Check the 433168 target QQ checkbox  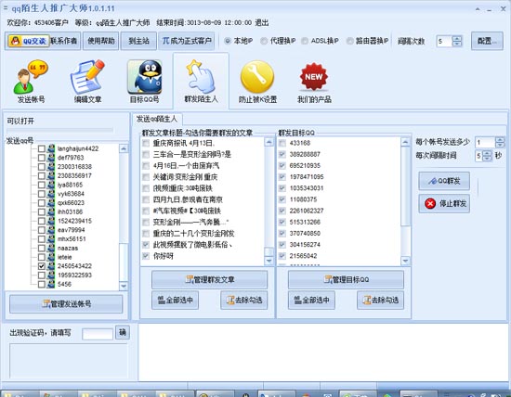(282, 143)
